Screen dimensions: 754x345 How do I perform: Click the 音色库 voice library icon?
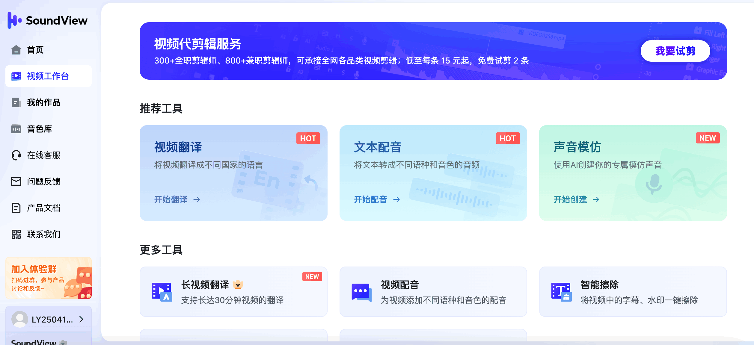[x=16, y=129]
